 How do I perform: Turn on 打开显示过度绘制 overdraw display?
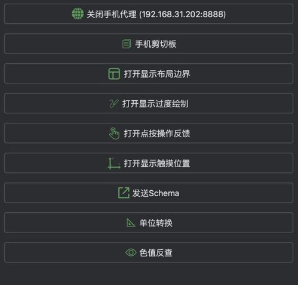149,103
